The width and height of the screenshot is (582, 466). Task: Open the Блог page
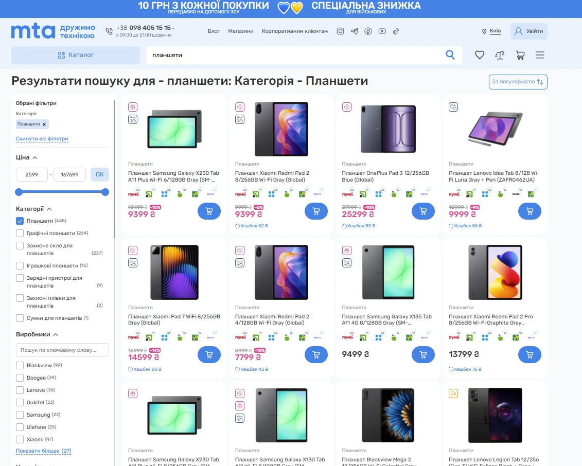tap(214, 31)
